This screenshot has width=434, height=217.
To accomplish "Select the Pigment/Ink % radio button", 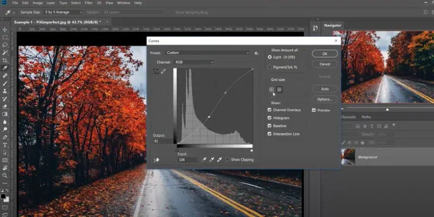I will pos(270,67).
